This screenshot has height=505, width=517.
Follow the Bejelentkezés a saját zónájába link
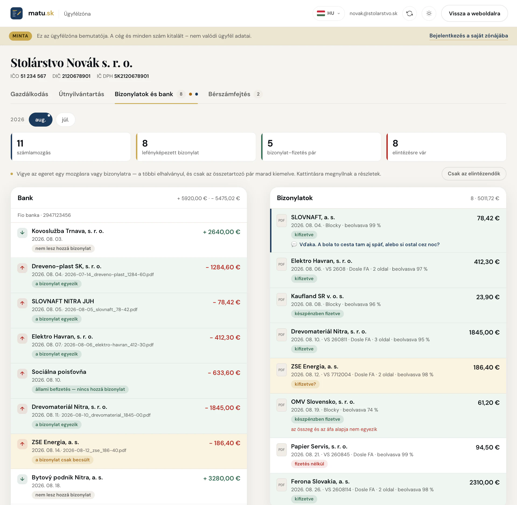click(469, 36)
